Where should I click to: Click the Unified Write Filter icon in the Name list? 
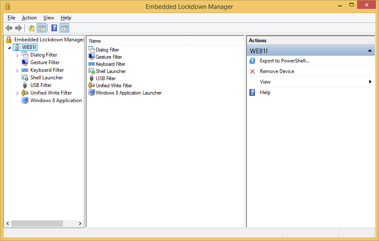pyautogui.click(x=92, y=85)
